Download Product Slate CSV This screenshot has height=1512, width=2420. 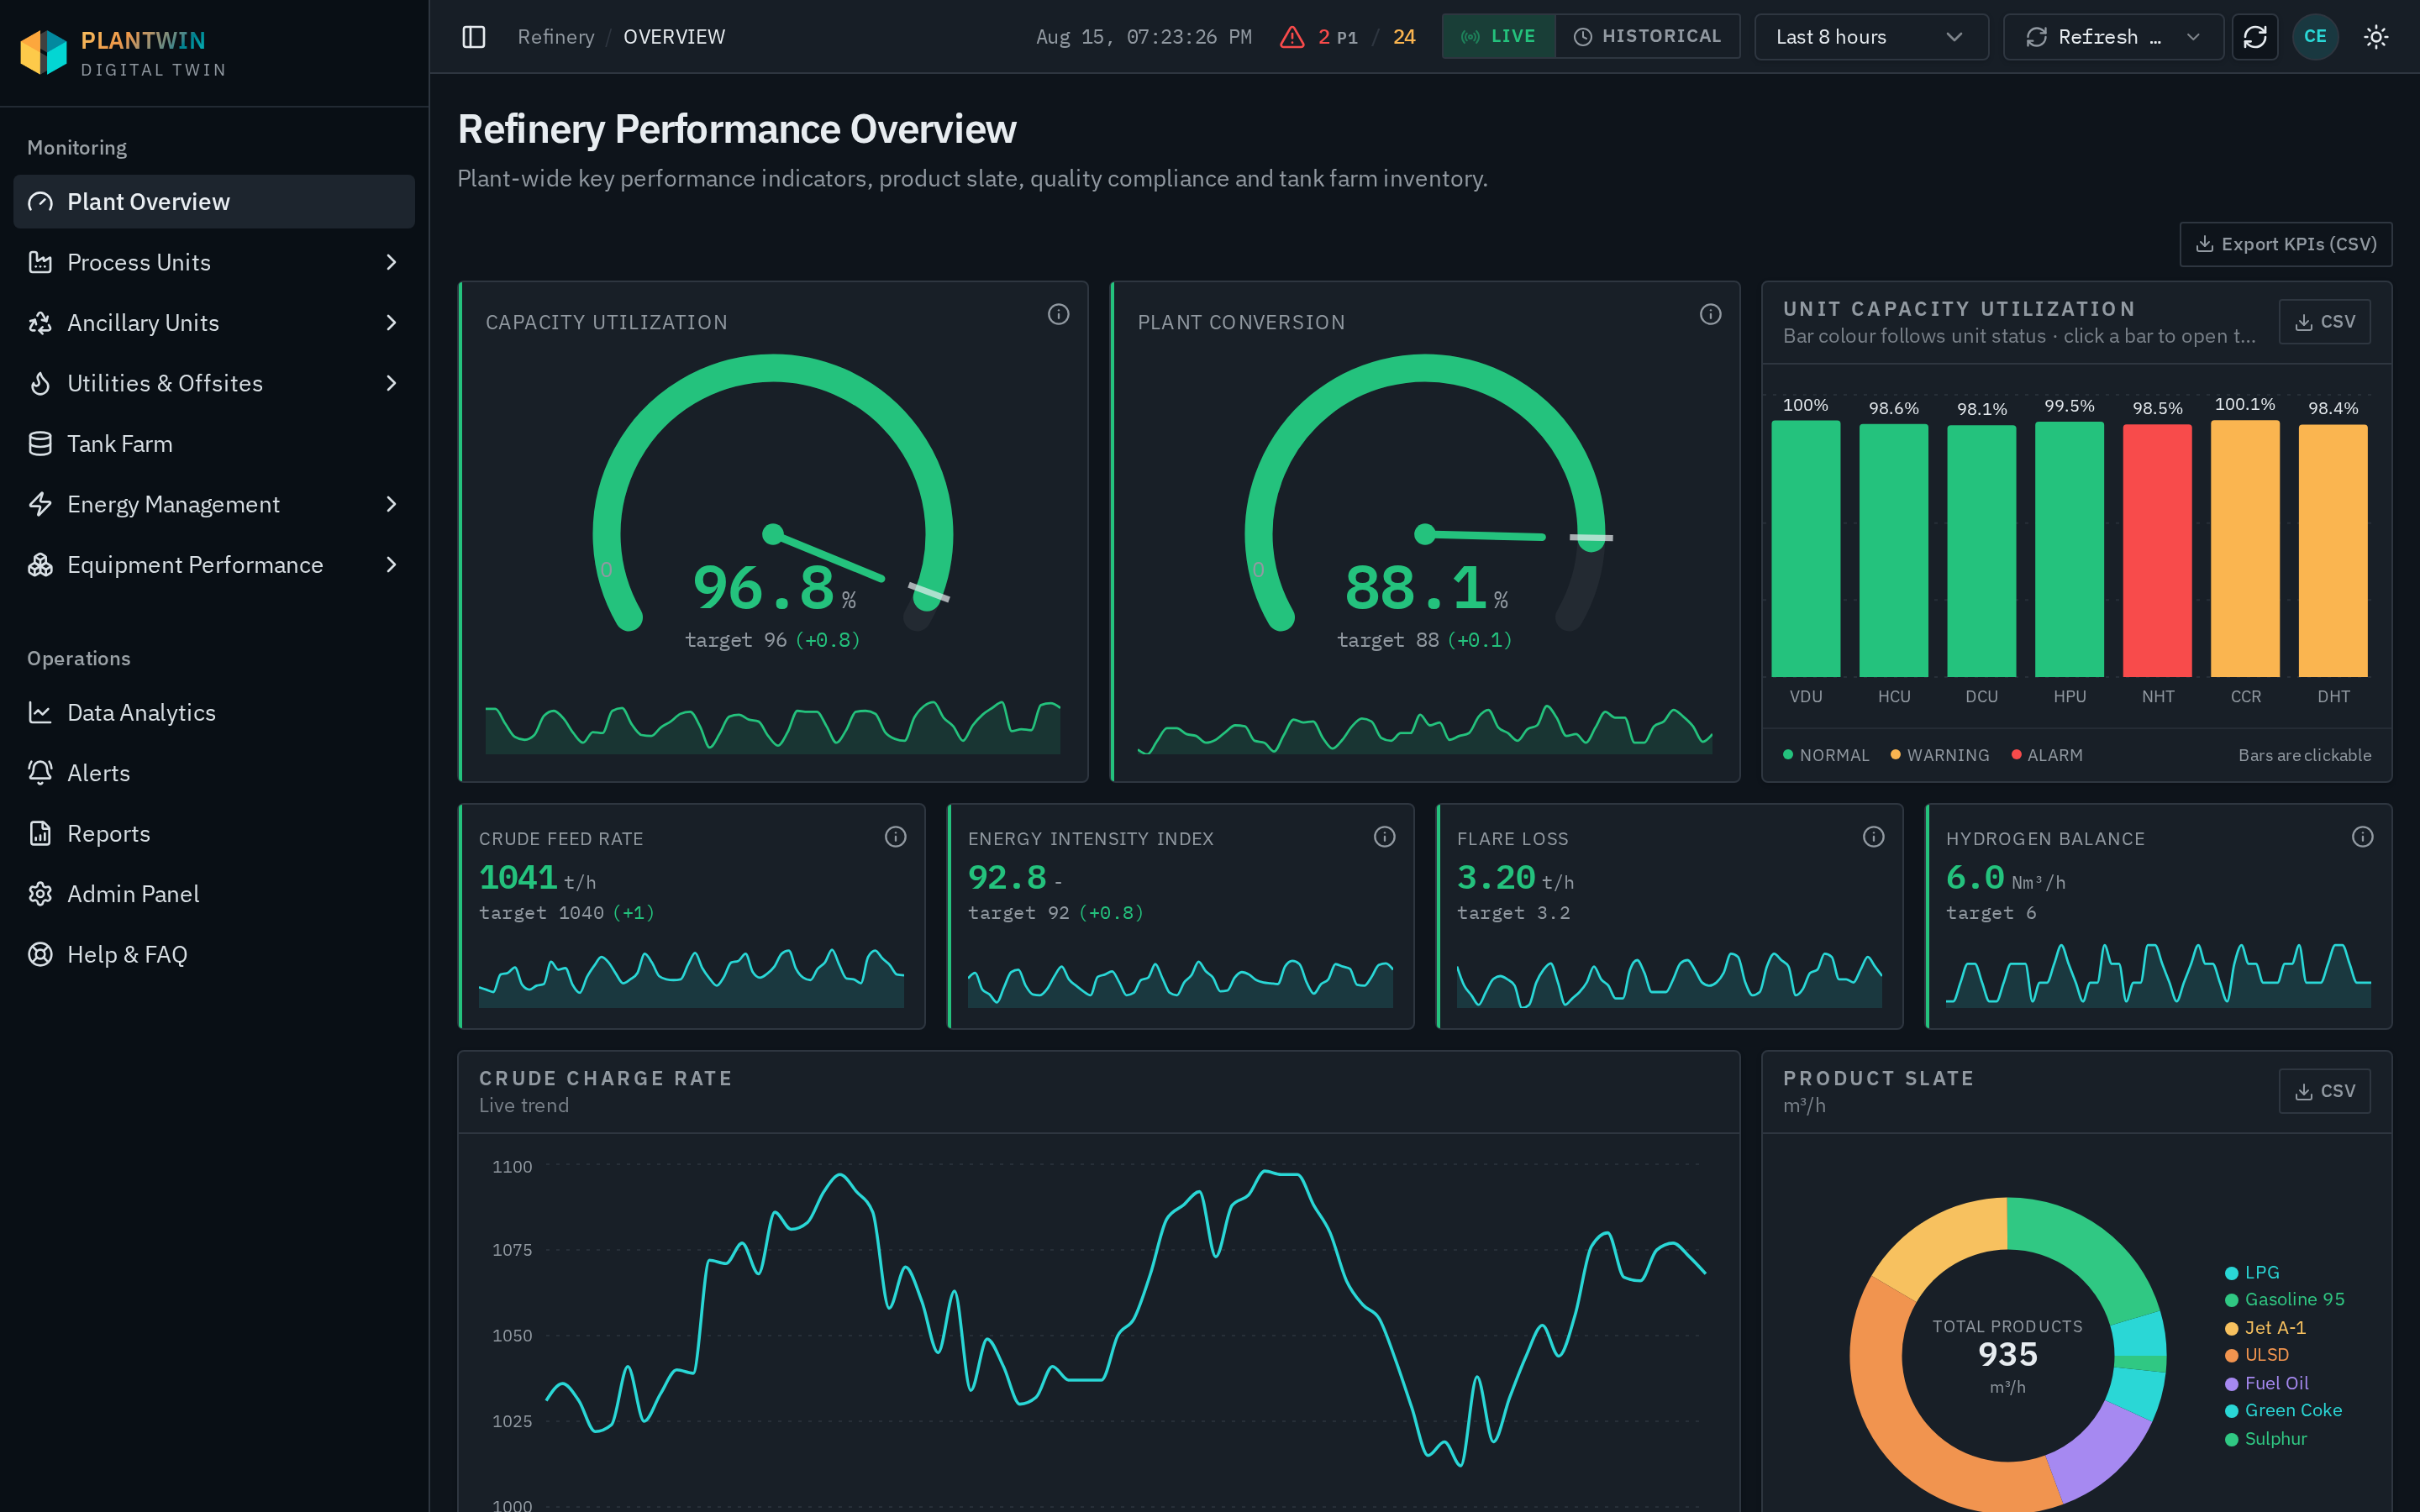[2324, 1091]
